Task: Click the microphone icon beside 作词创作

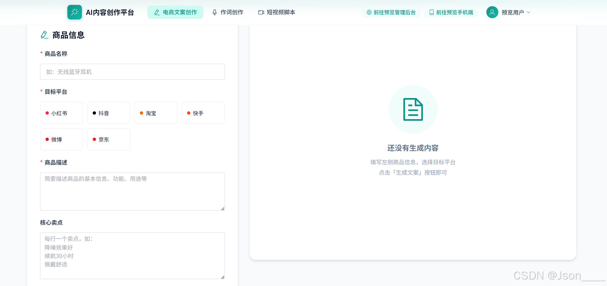Action: [215, 12]
